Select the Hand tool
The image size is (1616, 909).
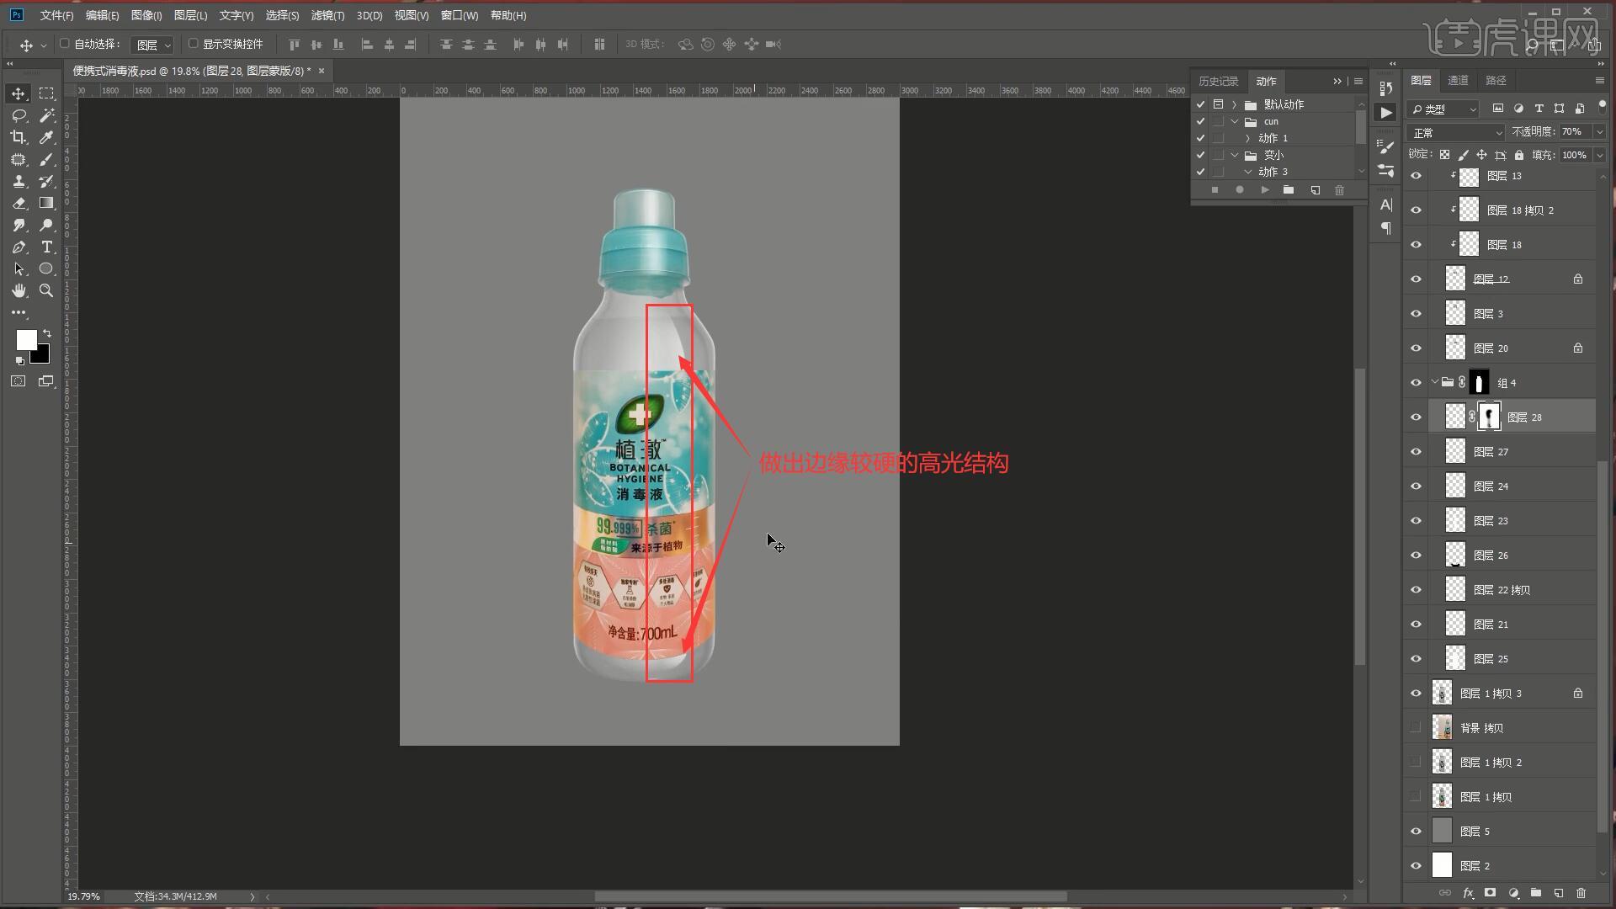point(19,290)
